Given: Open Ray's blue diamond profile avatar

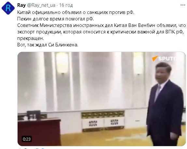Looking at the screenshot, I should tap(8, 8).
